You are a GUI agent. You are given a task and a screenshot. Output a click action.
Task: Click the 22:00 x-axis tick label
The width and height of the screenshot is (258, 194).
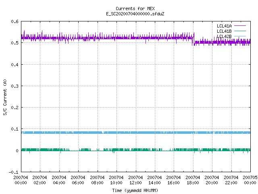click(x=231, y=183)
